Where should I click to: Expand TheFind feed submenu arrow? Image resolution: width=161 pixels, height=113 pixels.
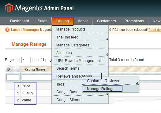107,39
